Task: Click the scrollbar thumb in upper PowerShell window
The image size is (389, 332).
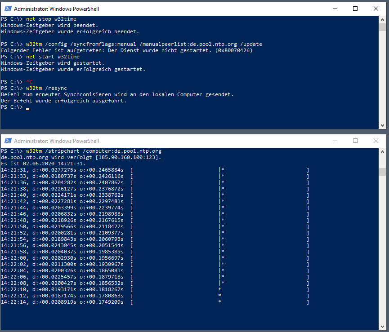Action: pyautogui.click(x=382, y=27)
